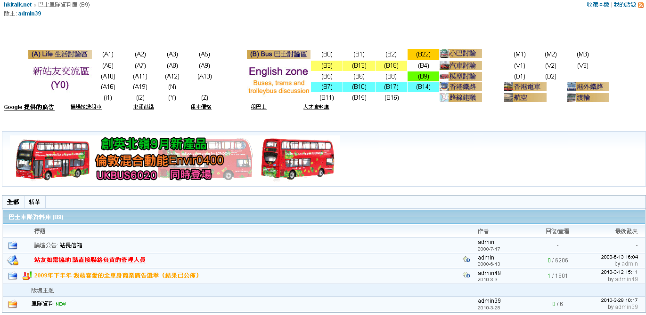Open the admin39 moderator profile link
Viewport: 646px width, 315px height.
click(30, 13)
